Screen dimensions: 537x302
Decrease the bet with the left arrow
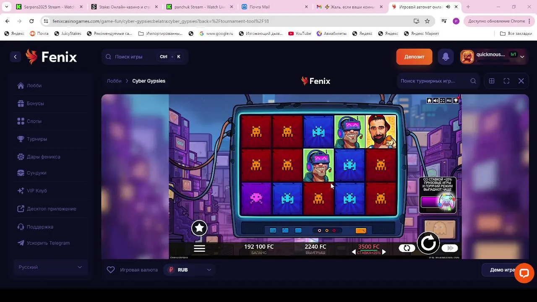[x=354, y=252]
